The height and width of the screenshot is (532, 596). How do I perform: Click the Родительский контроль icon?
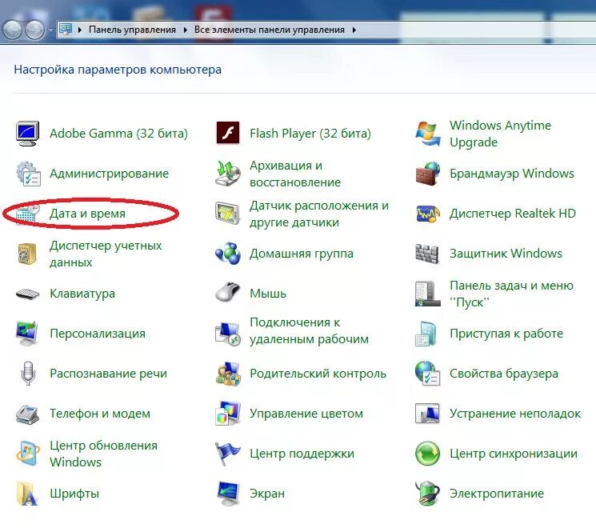pyautogui.click(x=228, y=374)
